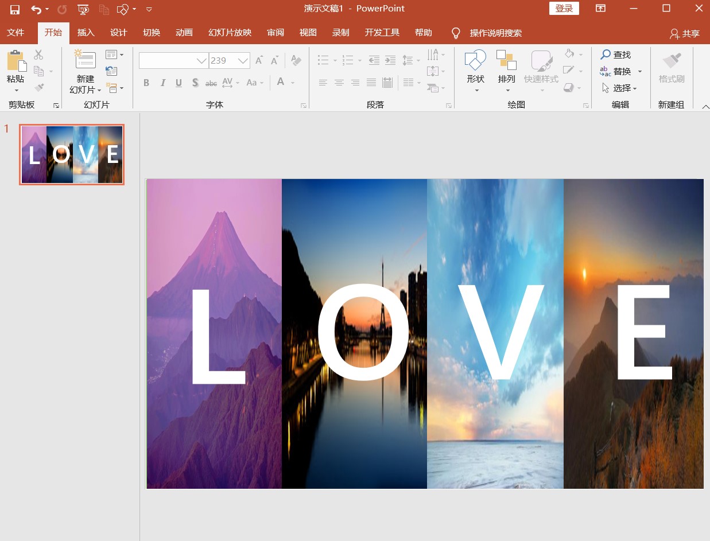Click the Undo arrow icon
This screenshot has width=710, height=541.
(36, 9)
